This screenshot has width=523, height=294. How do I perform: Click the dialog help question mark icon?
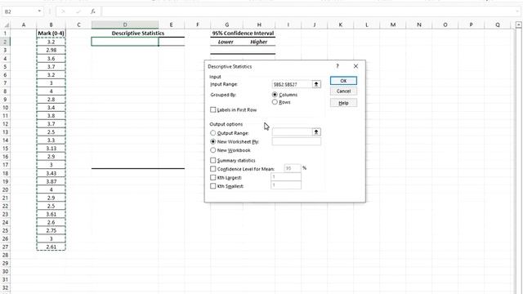pyautogui.click(x=337, y=66)
